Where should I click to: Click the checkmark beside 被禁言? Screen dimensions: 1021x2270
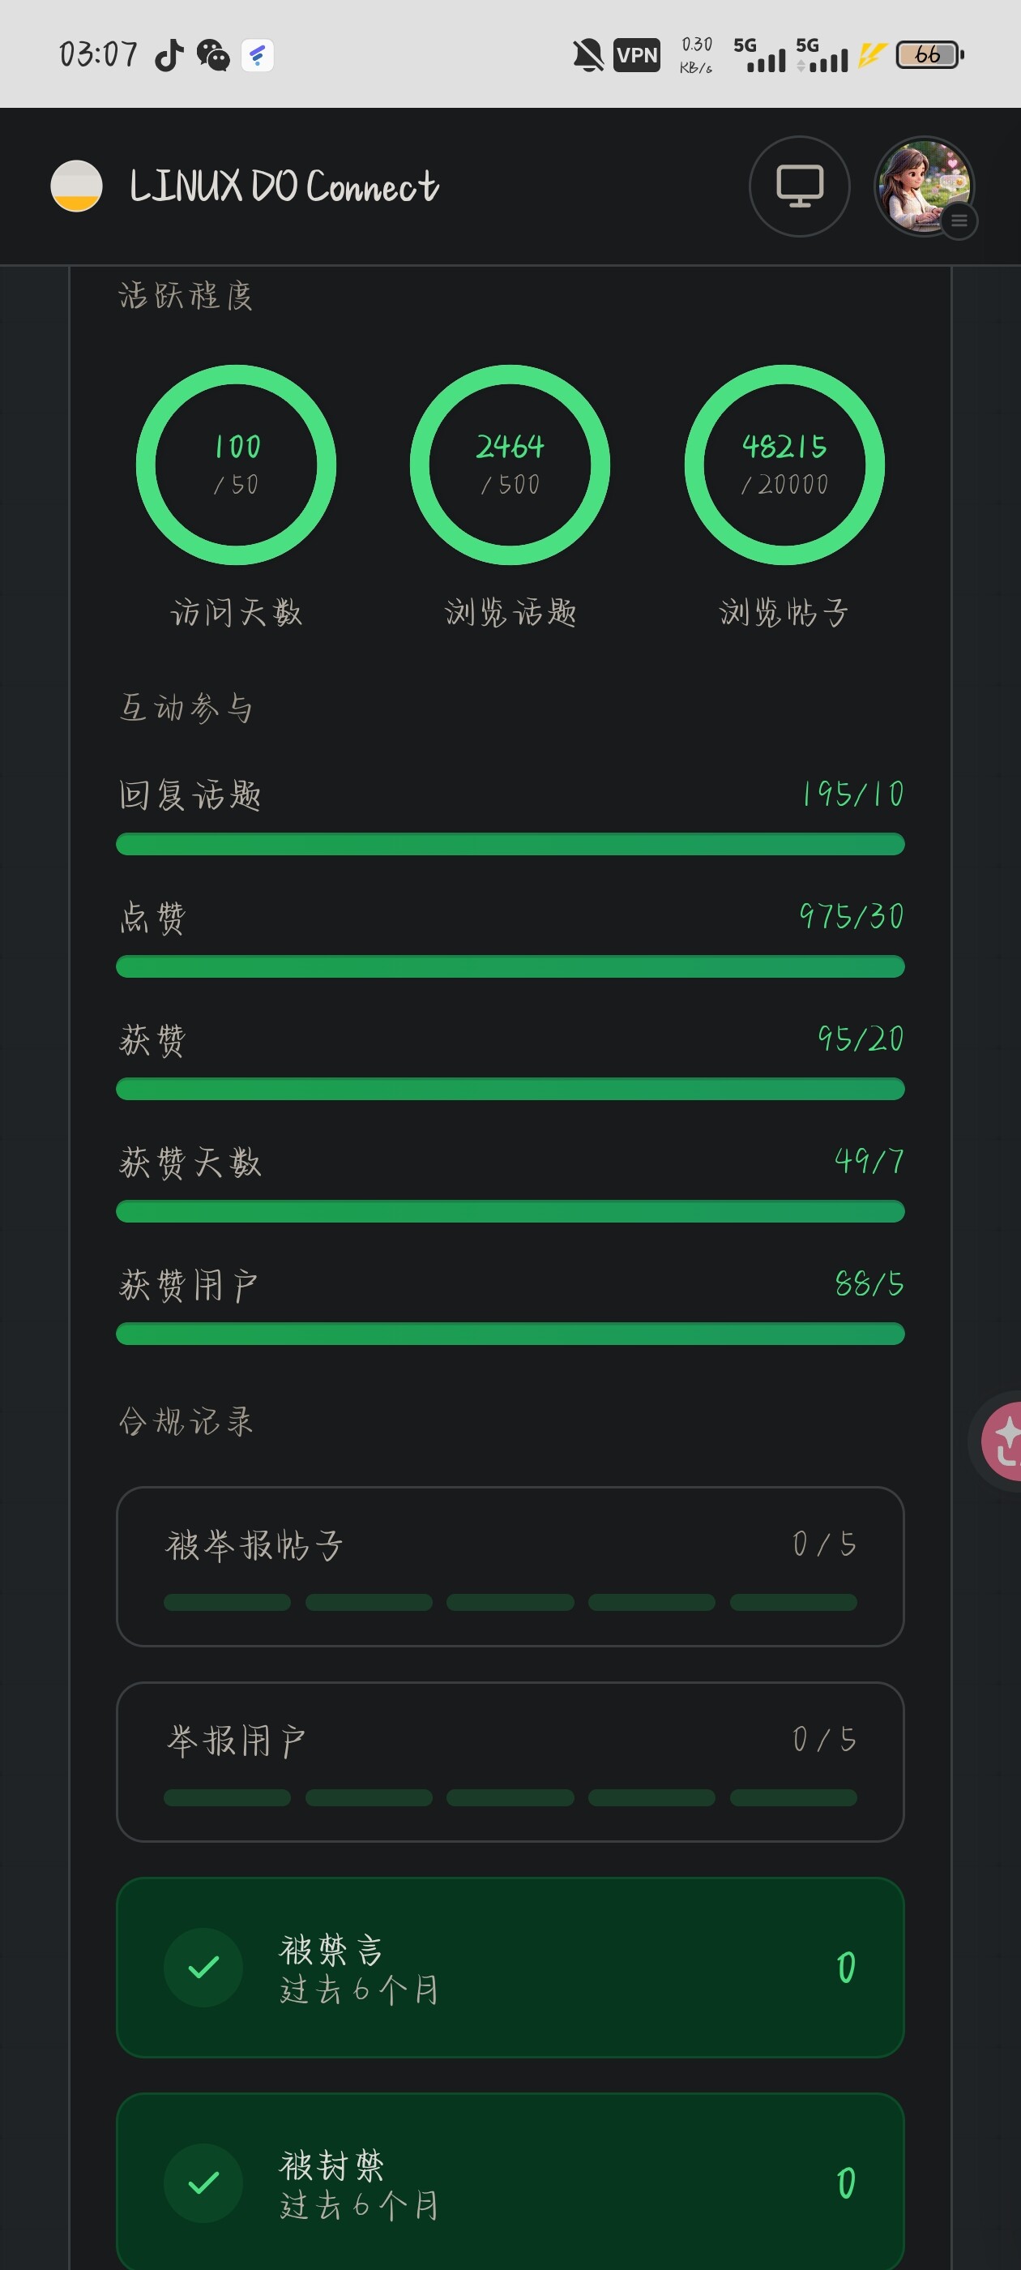tap(203, 1967)
